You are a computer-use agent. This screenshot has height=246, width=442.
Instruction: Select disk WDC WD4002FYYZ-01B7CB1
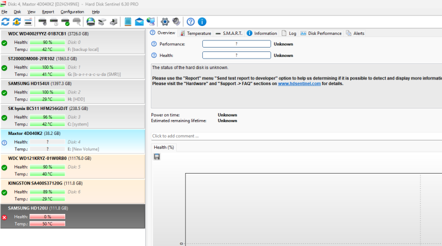point(73,41)
